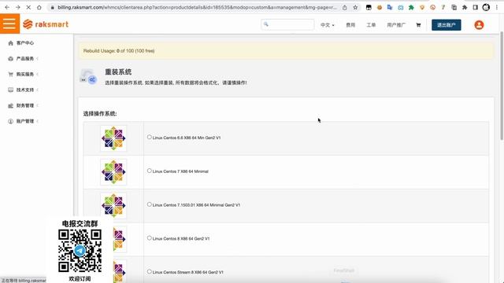This screenshot has height=283, width=504.
Task: Expand 产品服务 using its chevron
Action: 38,59
